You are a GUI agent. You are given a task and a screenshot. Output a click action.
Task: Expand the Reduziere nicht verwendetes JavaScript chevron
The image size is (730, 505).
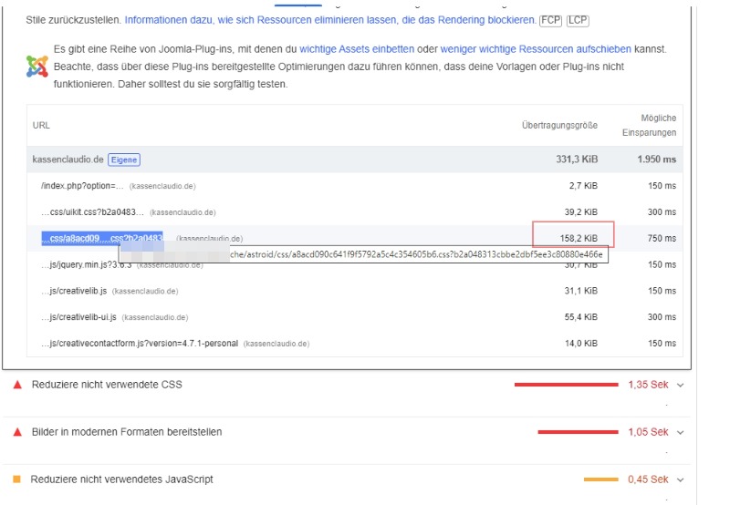tap(680, 479)
